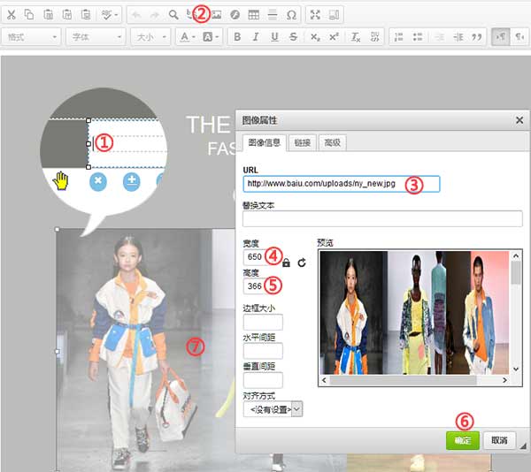Undo the last editor action
The width and height of the screenshot is (531, 472).
tap(136, 15)
